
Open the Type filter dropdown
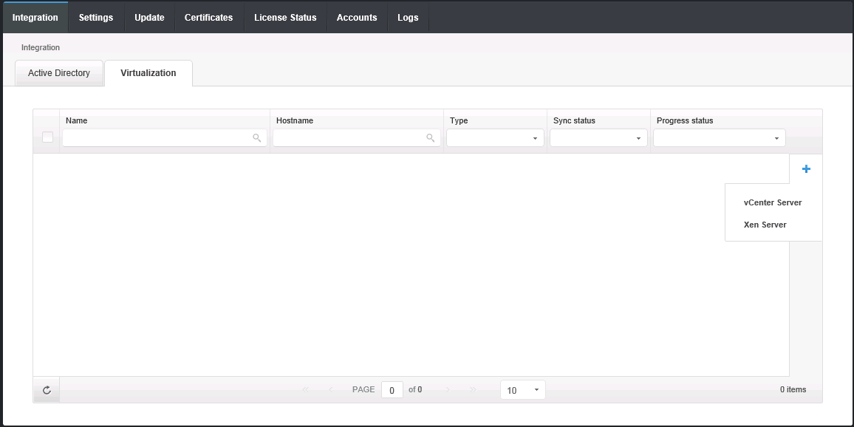tap(495, 138)
